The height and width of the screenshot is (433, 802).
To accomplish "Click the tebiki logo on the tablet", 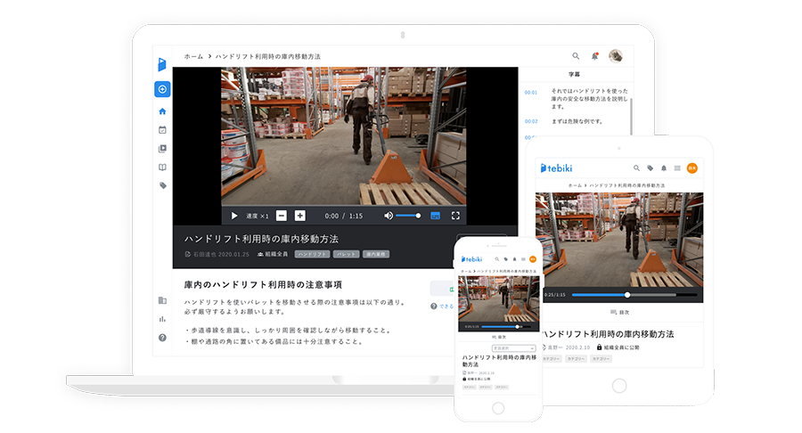I will pos(556,167).
